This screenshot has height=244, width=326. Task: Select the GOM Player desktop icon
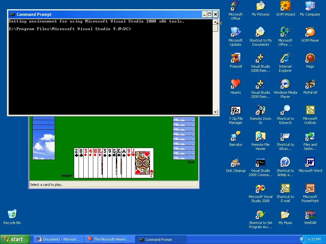(x=310, y=34)
